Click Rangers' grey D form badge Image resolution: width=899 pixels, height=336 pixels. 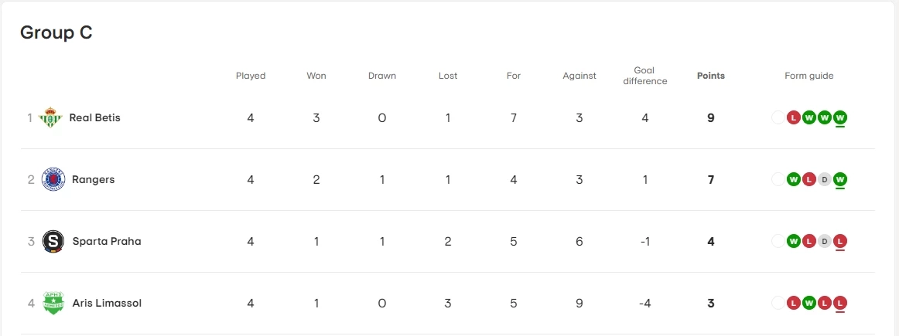(x=825, y=180)
